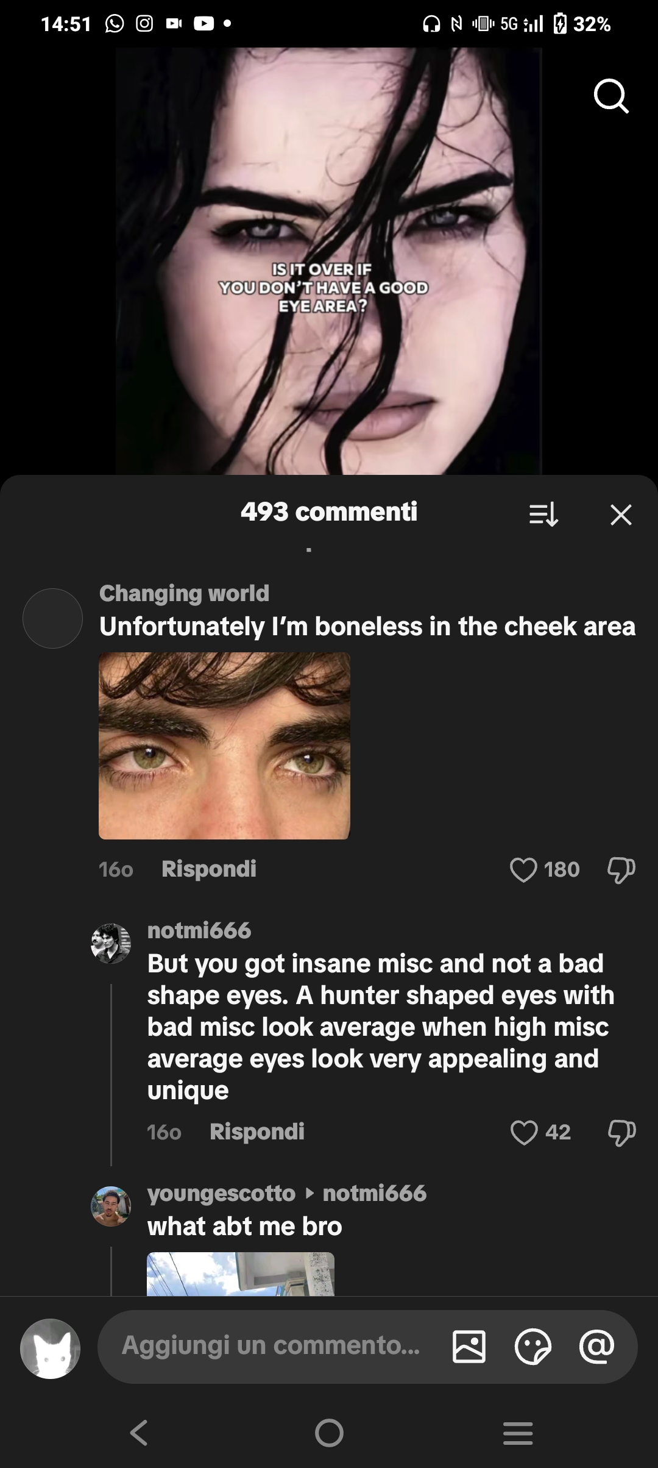
Task: Like notmi666's comment heart
Action: pos(524,1132)
